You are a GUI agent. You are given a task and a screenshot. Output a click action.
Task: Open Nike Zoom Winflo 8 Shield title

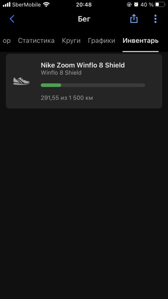tap(83, 65)
